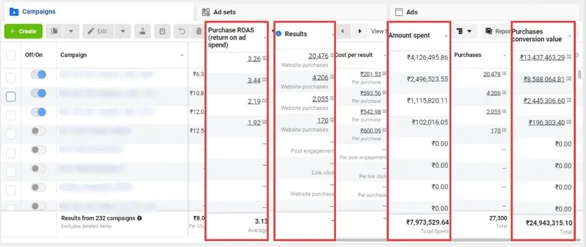Click the ₹7,973,529.64 total spent value
This screenshot has width=586, height=247.
[428, 222]
